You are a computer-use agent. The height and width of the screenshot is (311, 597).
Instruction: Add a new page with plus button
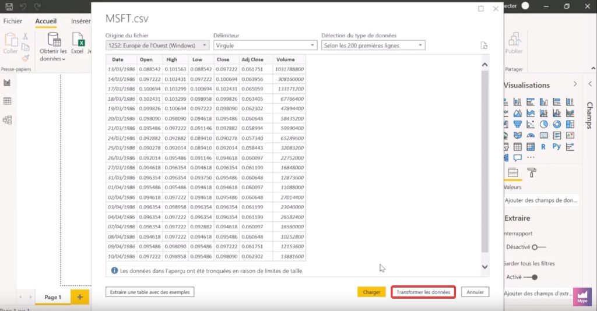click(x=80, y=297)
